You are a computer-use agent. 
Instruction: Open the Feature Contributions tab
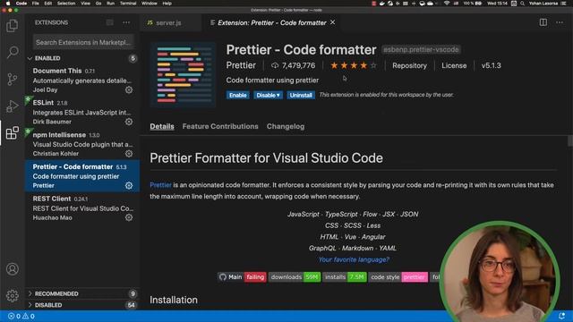coord(220,126)
